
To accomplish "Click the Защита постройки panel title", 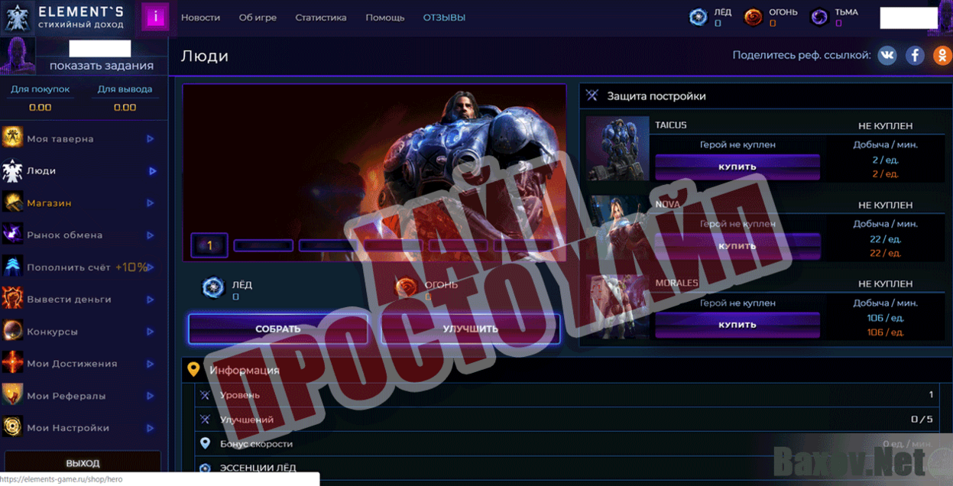I will [x=656, y=96].
